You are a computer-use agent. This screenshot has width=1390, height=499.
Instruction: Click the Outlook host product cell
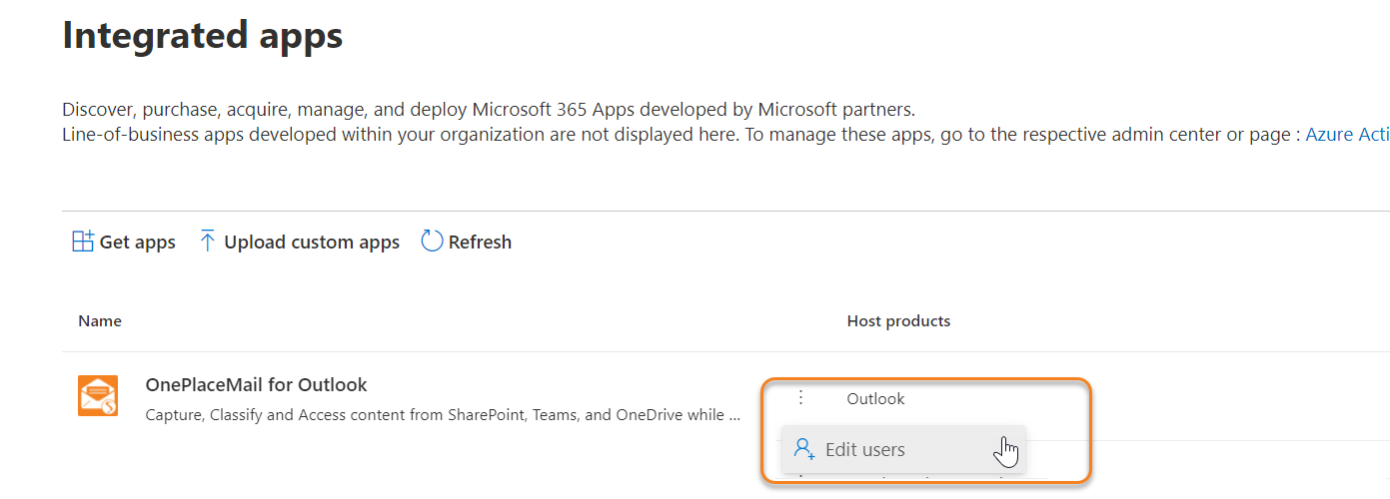tap(875, 399)
